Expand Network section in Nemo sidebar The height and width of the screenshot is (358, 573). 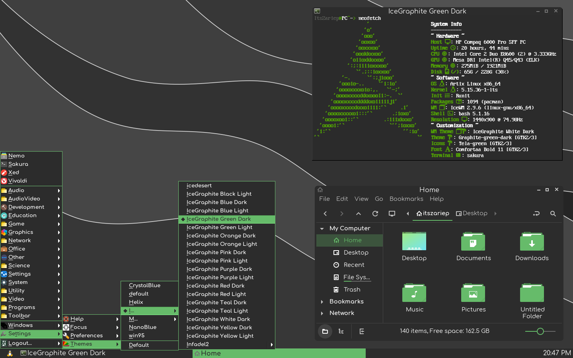pos(322,313)
